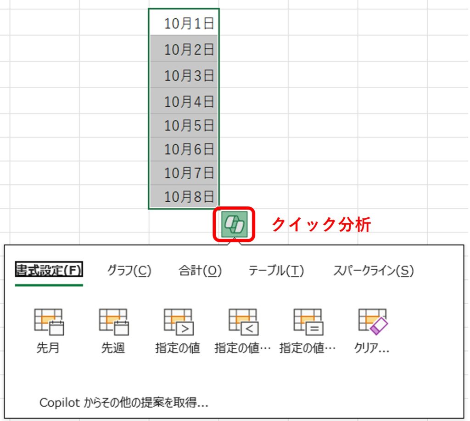This screenshot has width=470, height=421.
Task: Apply the 先週 (last week) formatting
Action: point(113,330)
